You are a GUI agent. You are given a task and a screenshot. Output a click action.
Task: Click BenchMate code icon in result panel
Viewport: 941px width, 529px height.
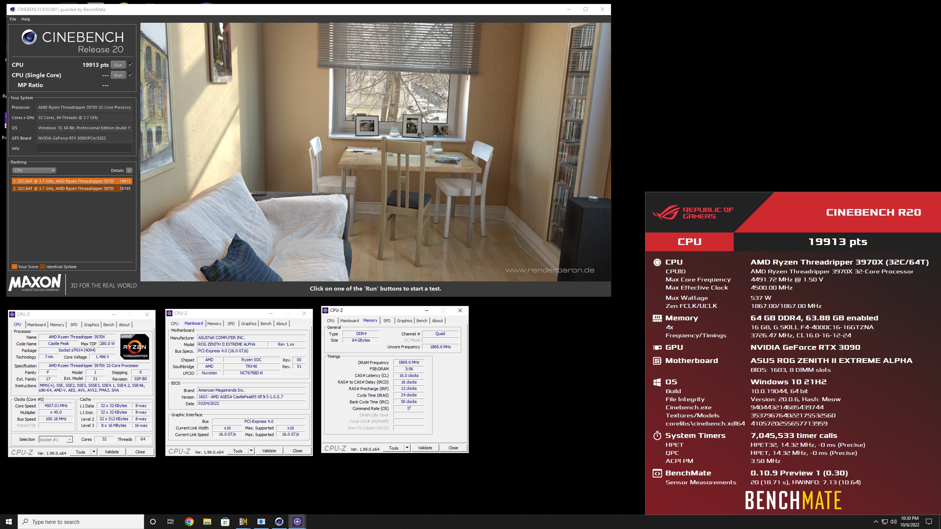pyautogui.click(x=657, y=473)
